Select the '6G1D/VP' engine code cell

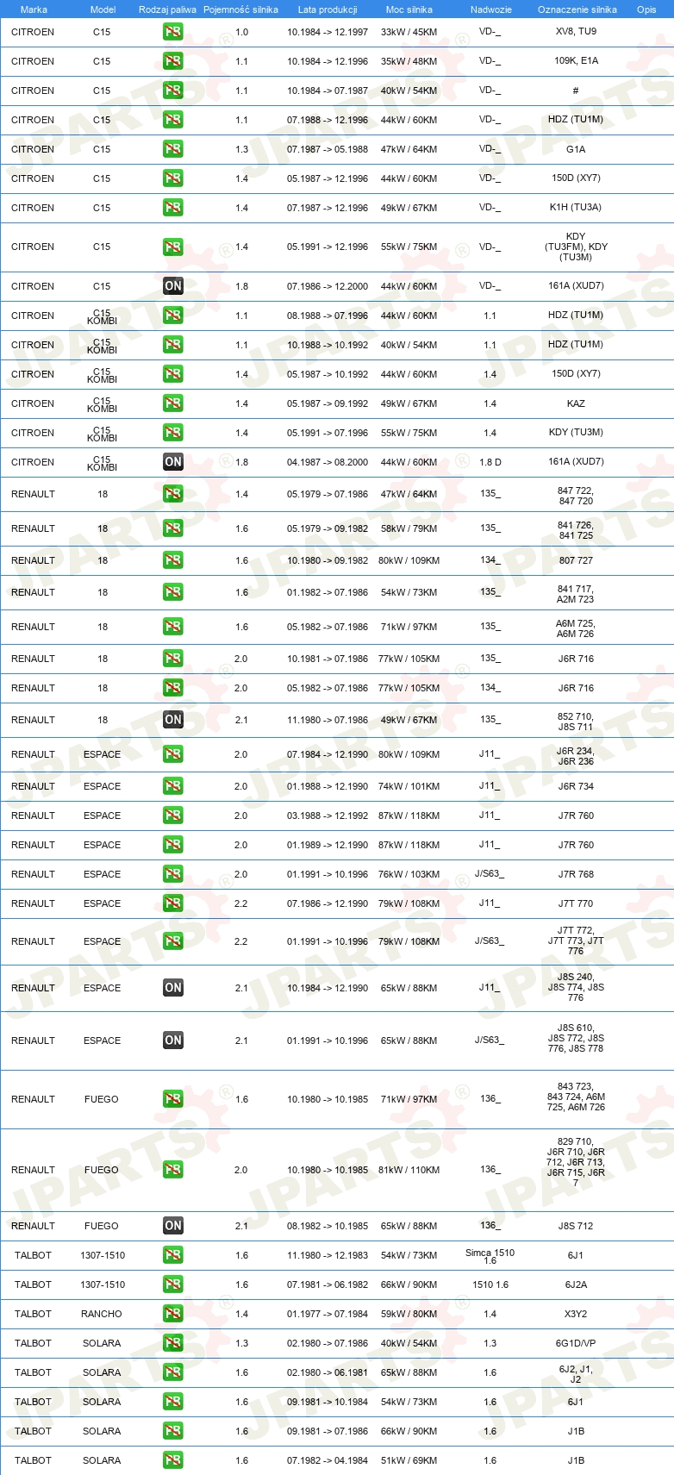(576, 1343)
